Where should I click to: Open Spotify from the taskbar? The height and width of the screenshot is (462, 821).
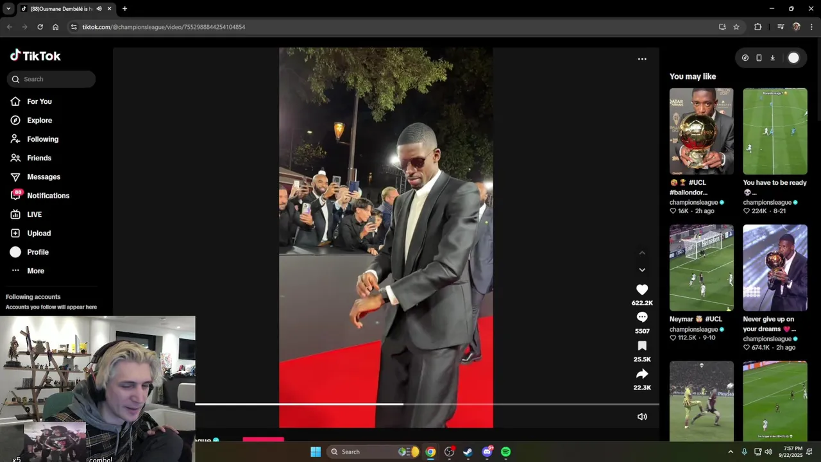point(505,452)
